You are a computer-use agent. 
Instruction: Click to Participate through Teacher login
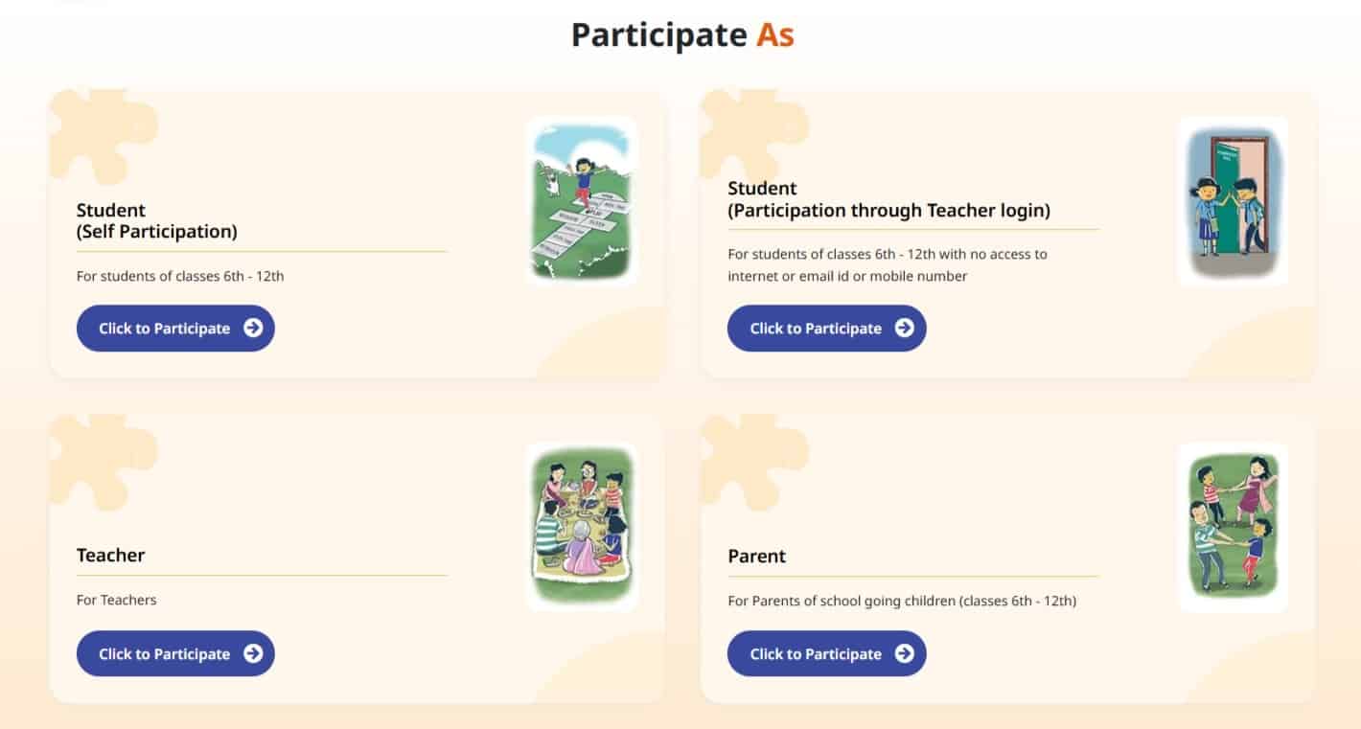pyautogui.click(x=826, y=328)
